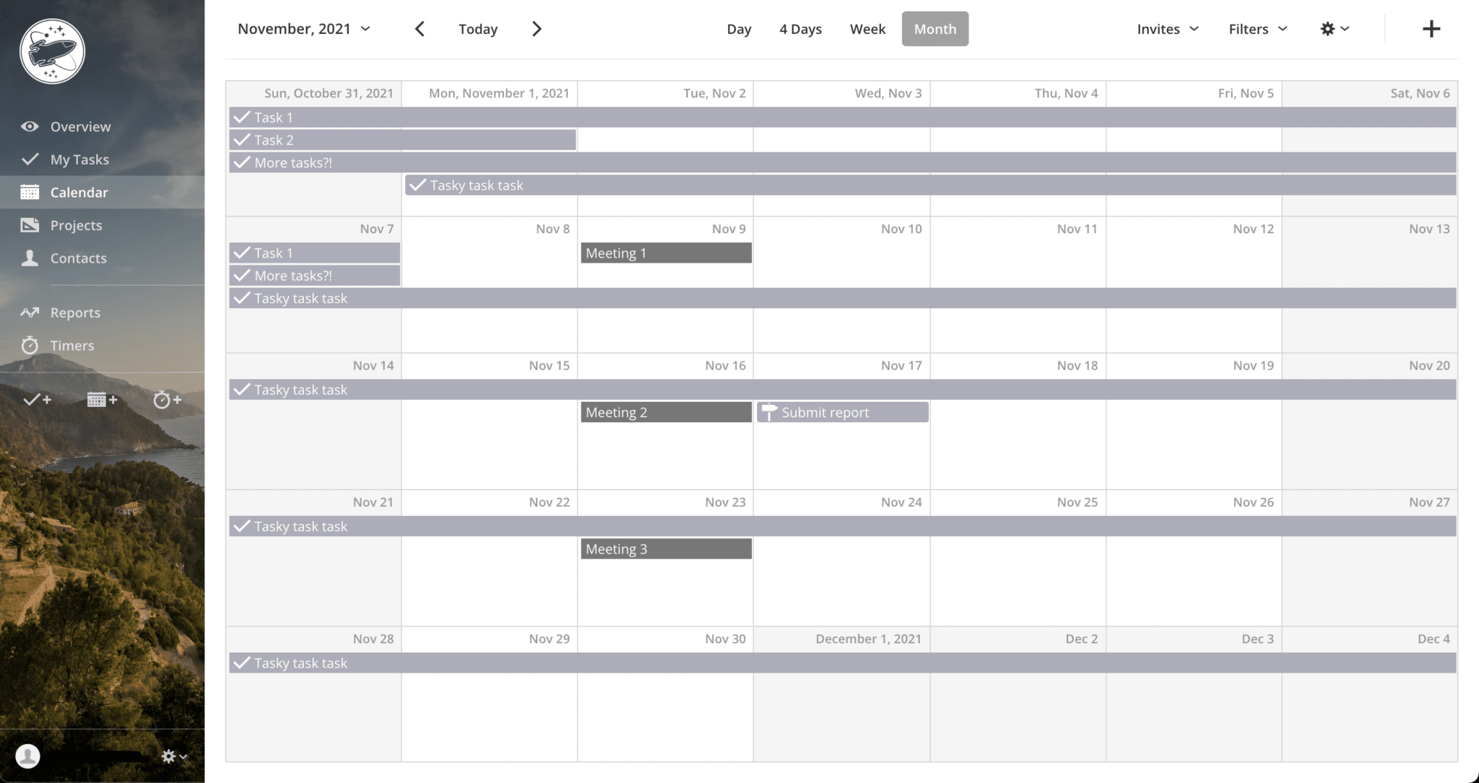Select the Nov 18 date label

coord(1077,365)
